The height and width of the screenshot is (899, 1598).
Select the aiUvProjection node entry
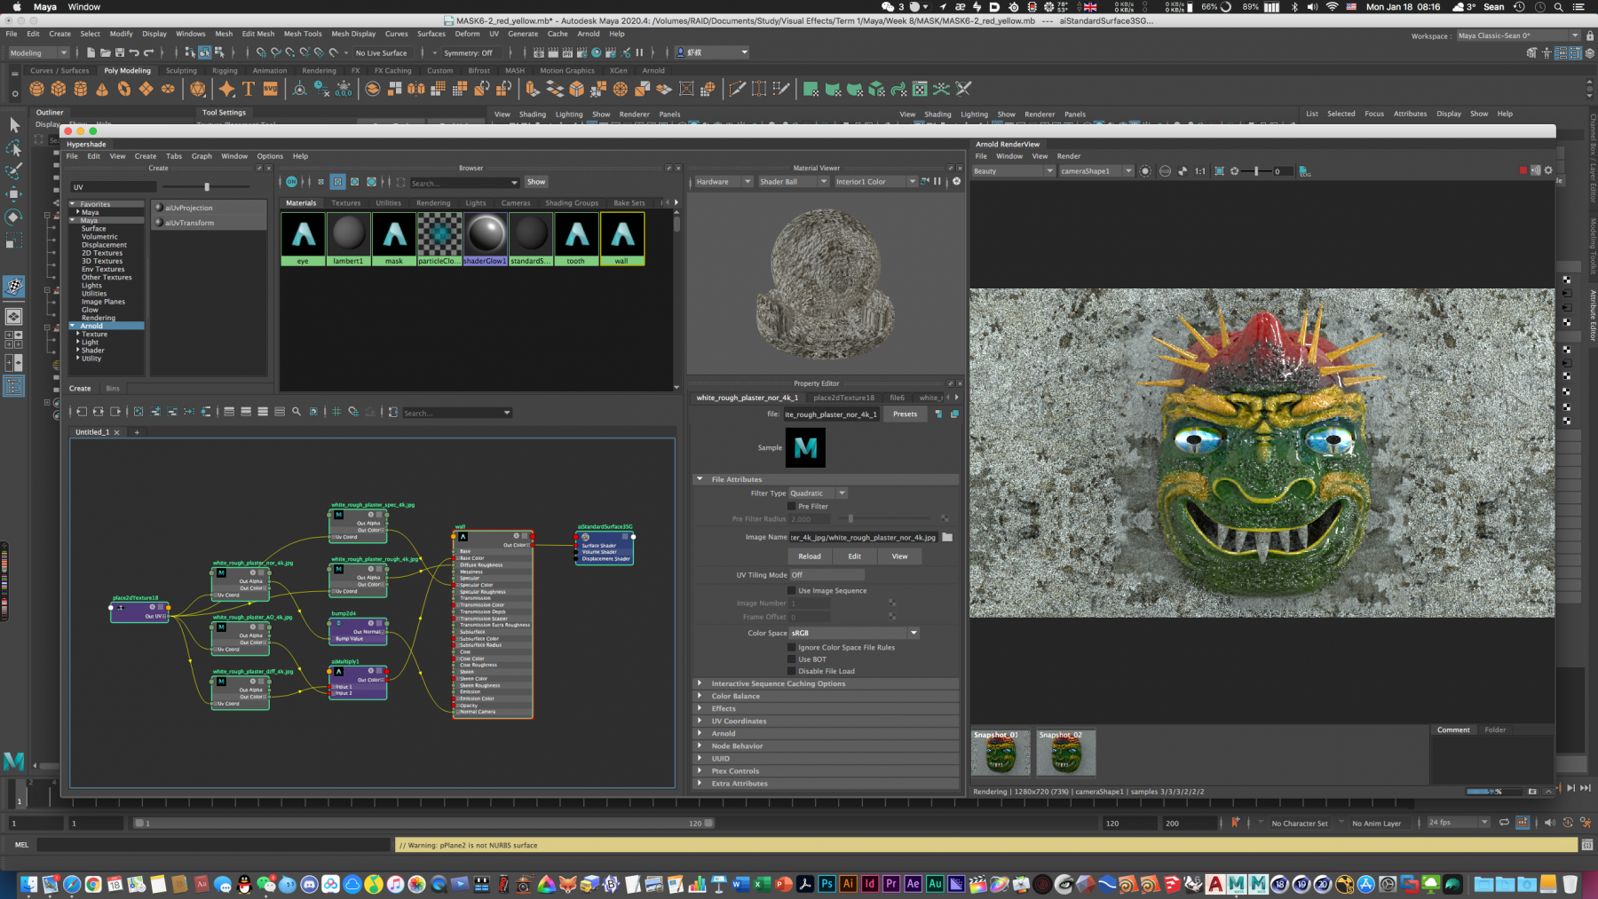(x=210, y=208)
